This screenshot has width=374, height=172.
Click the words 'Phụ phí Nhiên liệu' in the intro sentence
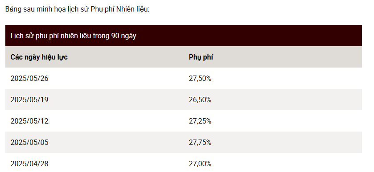119,9
